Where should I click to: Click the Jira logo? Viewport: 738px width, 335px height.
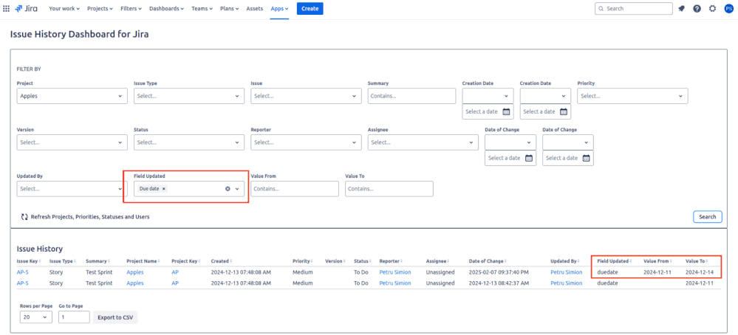pyautogui.click(x=27, y=8)
